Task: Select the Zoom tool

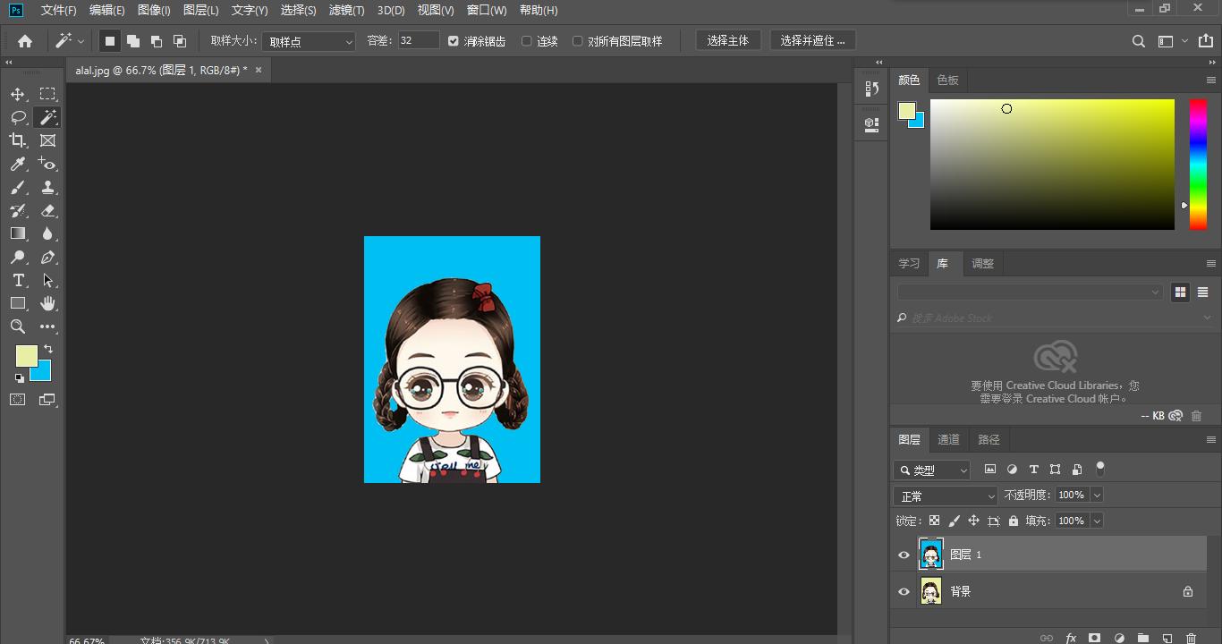Action: 18,326
